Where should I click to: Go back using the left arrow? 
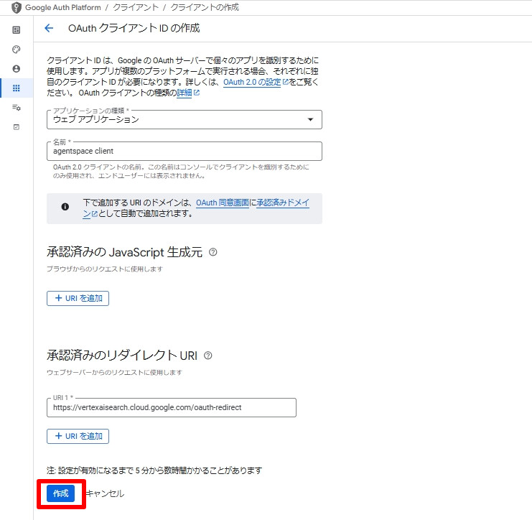[49, 28]
